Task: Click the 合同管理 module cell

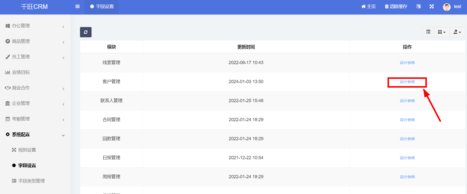Action: pos(111,120)
